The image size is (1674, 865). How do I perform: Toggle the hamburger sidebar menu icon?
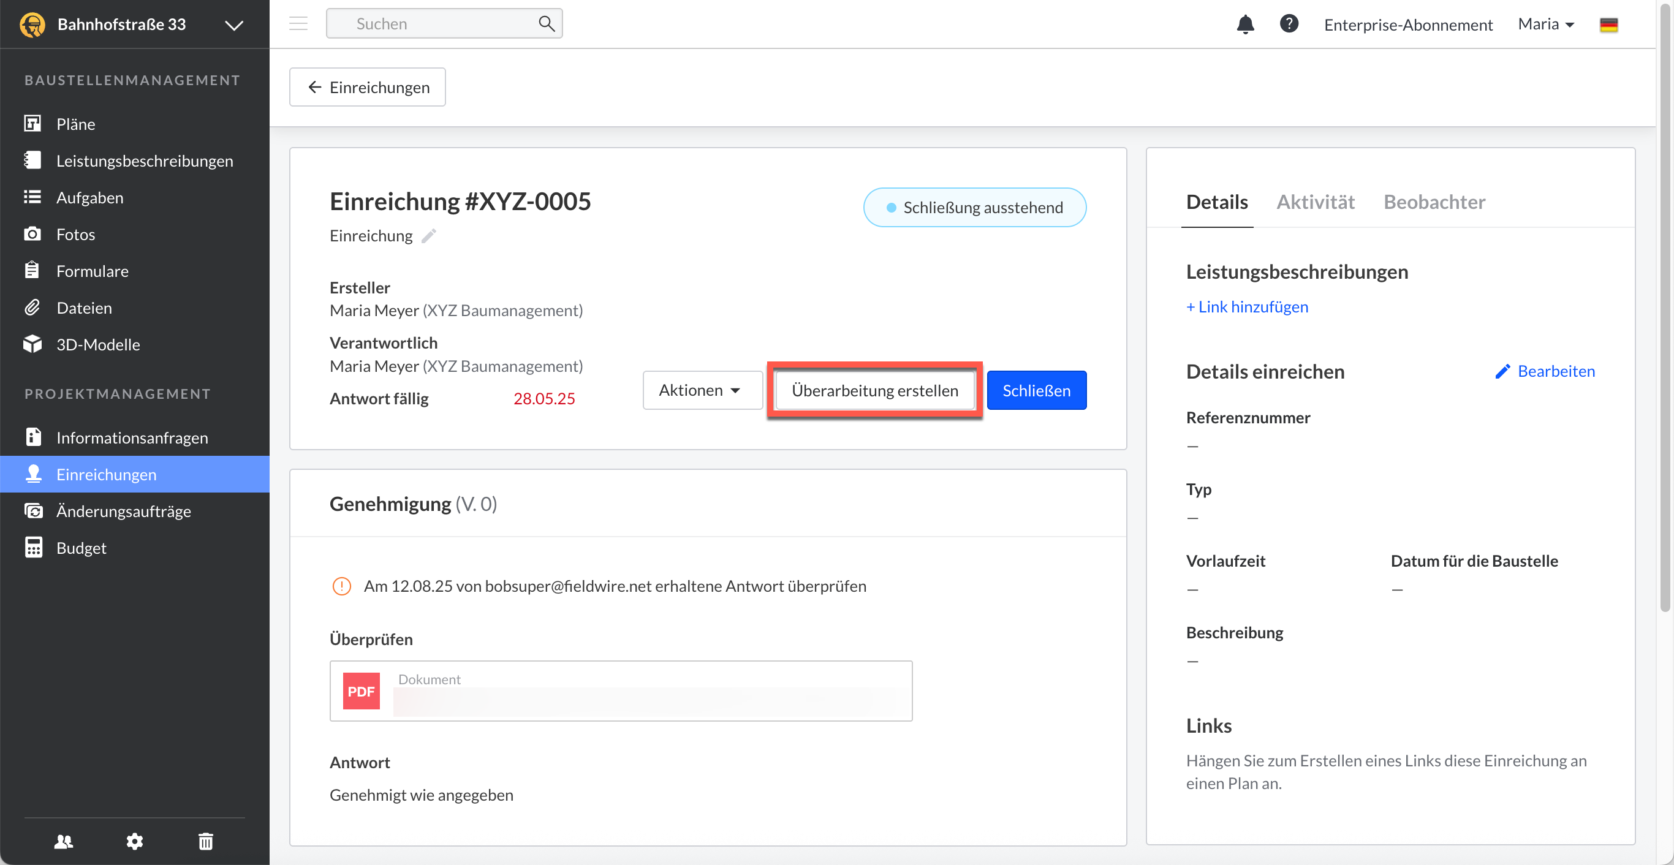click(298, 24)
